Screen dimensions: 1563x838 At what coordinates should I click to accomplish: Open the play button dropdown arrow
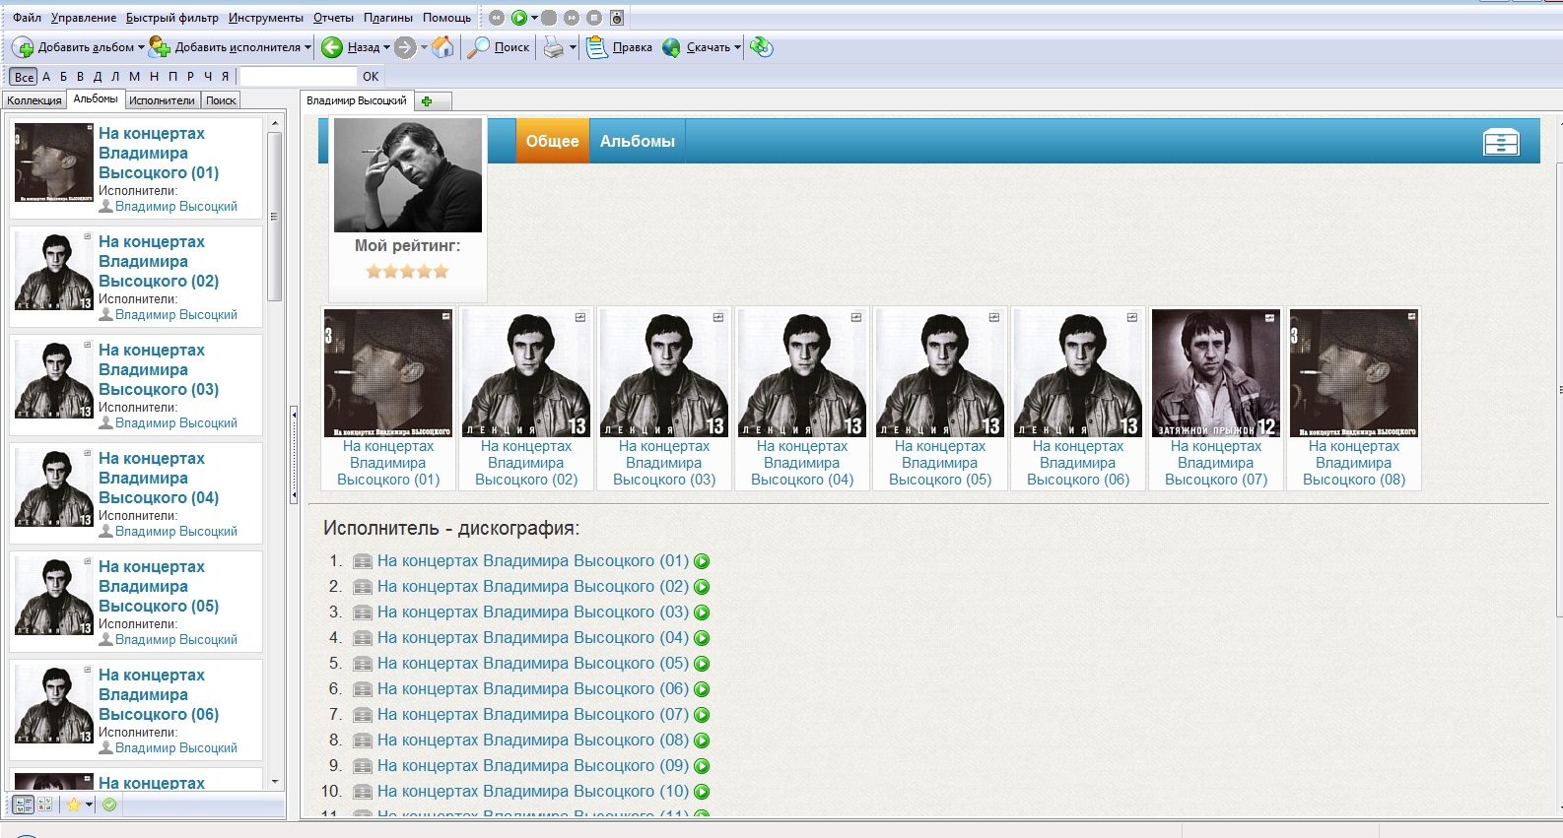534,18
